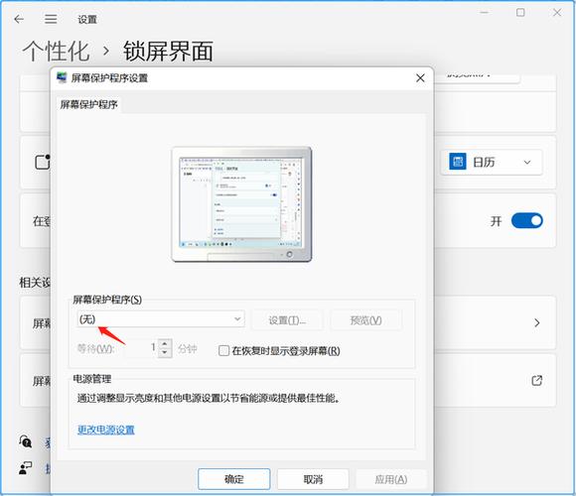Check 'show logon screen on resume' box
Image resolution: width=576 pixels, height=496 pixels.
[x=223, y=351]
